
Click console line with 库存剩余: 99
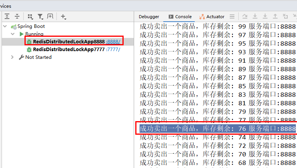point(218,26)
